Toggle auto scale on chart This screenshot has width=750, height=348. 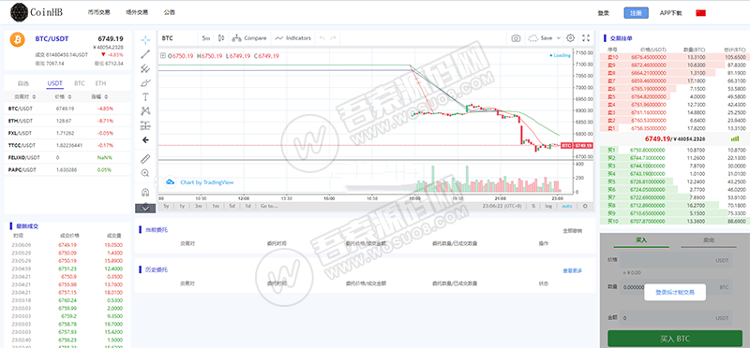(x=567, y=206)
